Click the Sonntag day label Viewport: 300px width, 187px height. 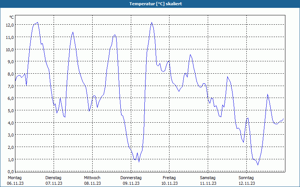coord(246,178)
